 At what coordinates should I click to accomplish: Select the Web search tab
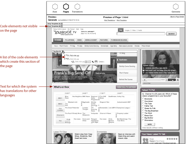[121, 30]
